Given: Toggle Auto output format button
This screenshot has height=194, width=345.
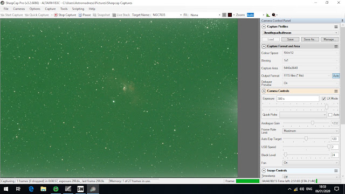Looking at the screenshot, I should click(336, 75).
